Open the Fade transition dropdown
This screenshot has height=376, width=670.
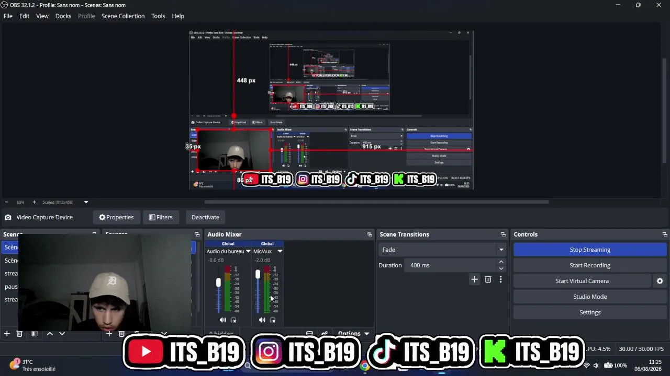pos(442,250)
